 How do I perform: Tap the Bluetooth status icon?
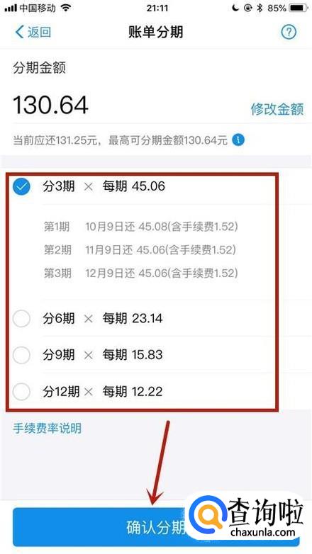pos(260,8)
